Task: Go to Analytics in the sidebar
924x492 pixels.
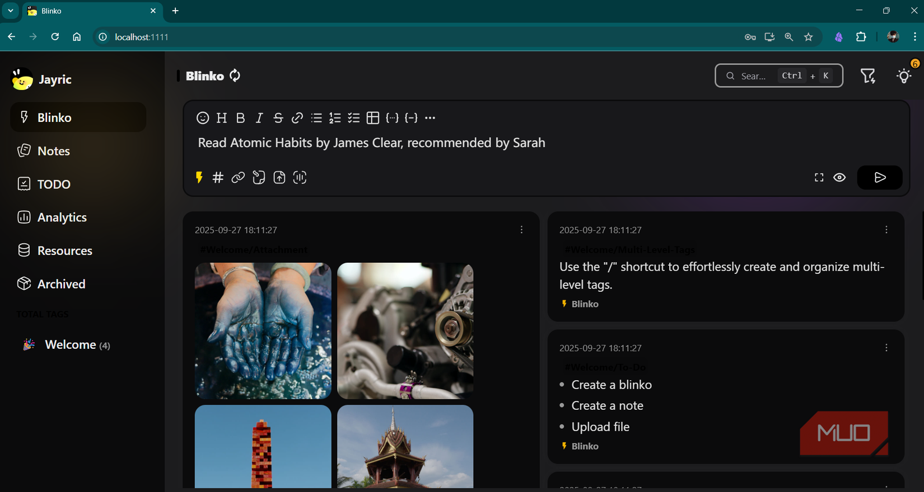Action: [62, 217]
